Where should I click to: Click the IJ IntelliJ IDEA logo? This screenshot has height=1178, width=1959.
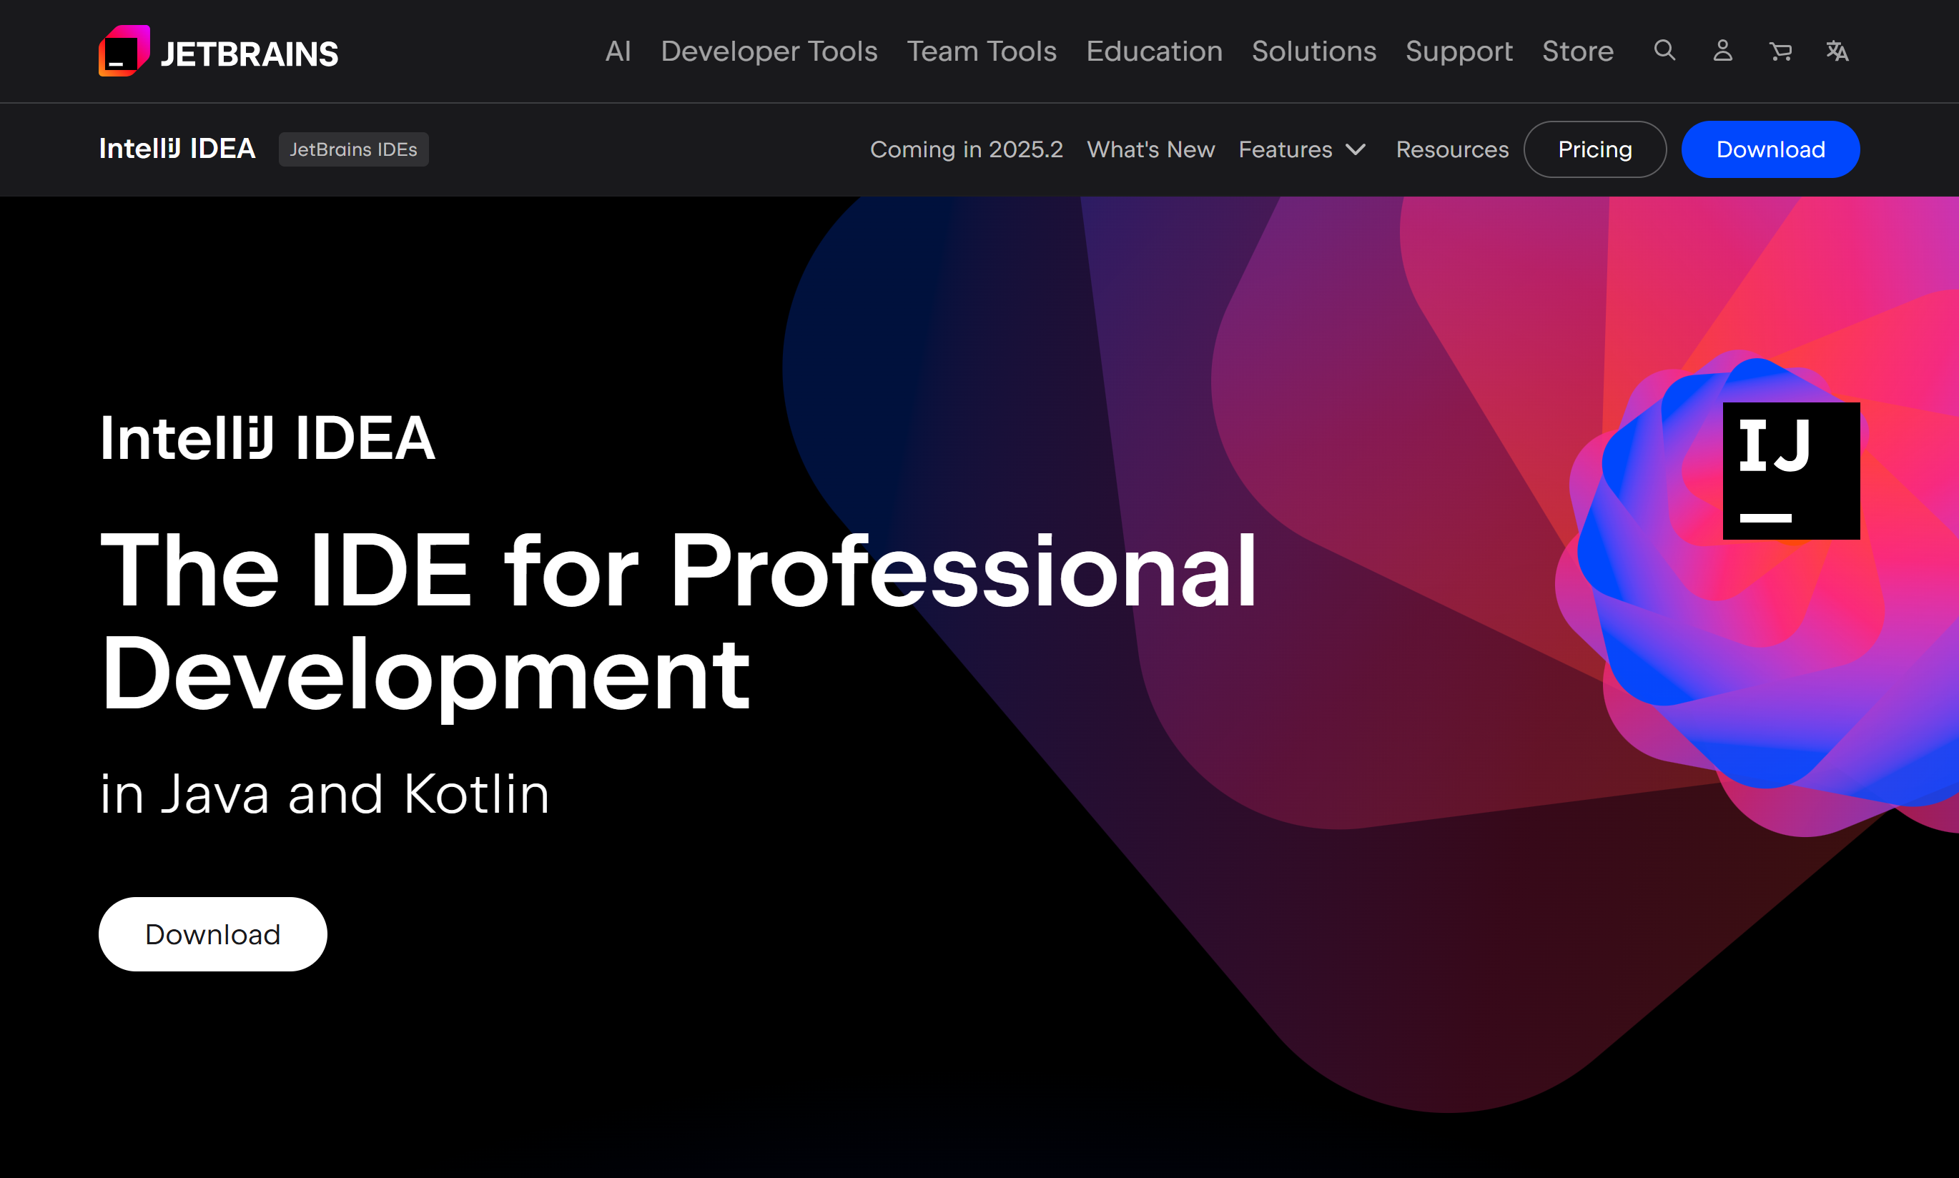(1791, 471)
